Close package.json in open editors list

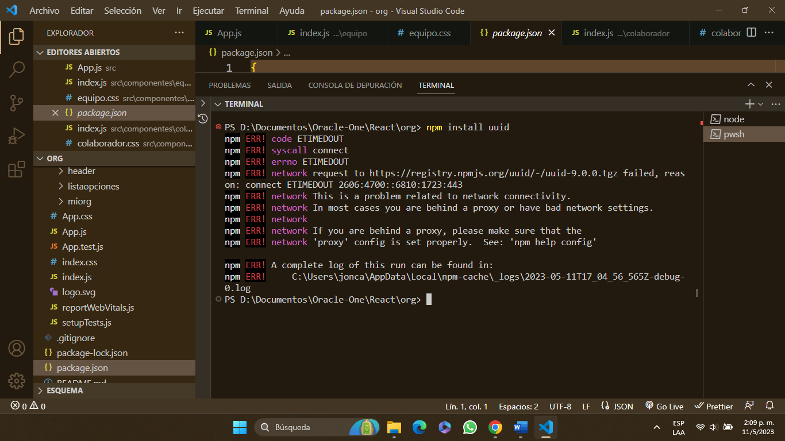point(55,113)
